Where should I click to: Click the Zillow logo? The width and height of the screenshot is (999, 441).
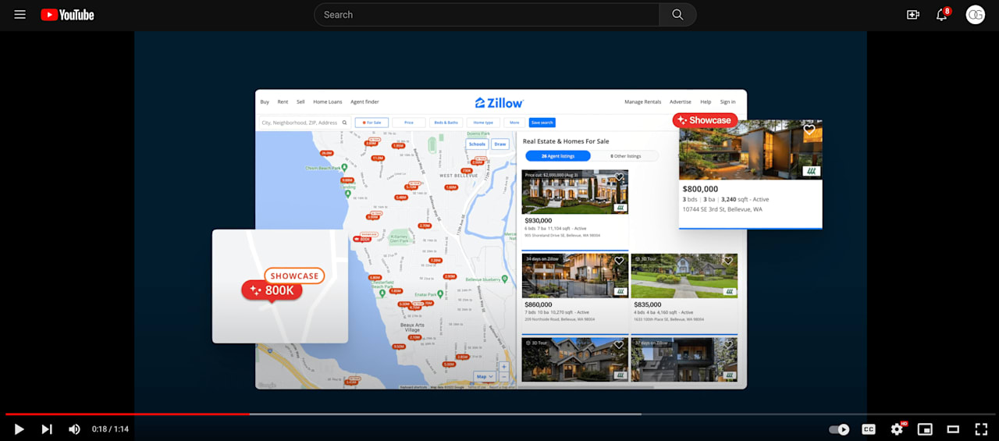[499, 102]
